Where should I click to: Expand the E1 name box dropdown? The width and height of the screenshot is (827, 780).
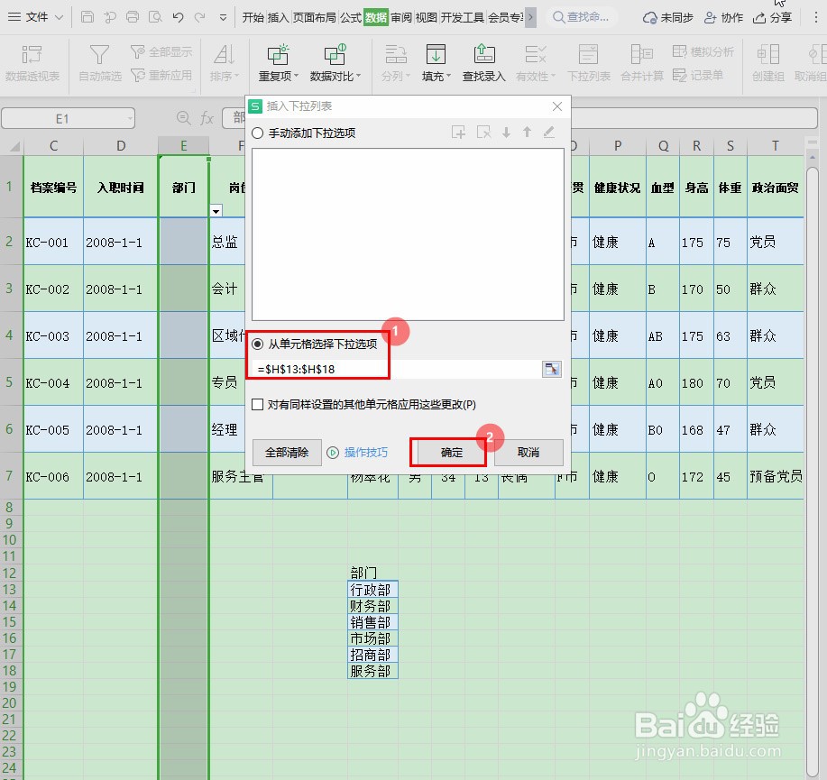coord(130,118)
